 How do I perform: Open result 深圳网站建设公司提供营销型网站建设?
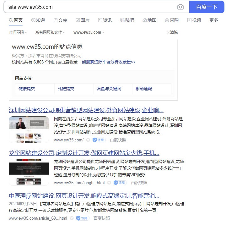pos(86,110)
